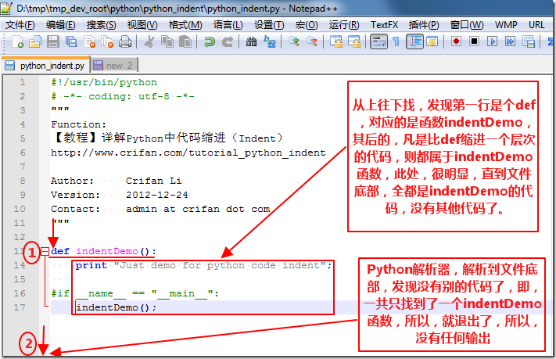Open the 设置(T) menu
The height and width of the screenshot is (359, 556).
[269, 25]
